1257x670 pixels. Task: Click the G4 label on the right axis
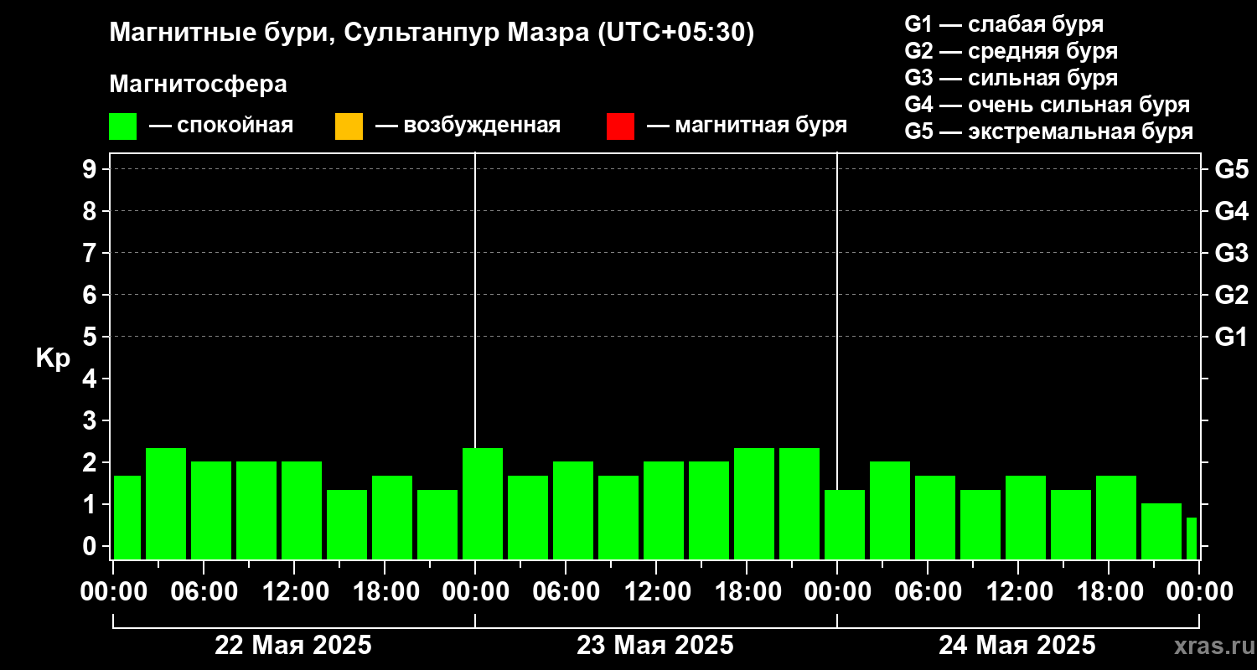[x=1231, y=211]
